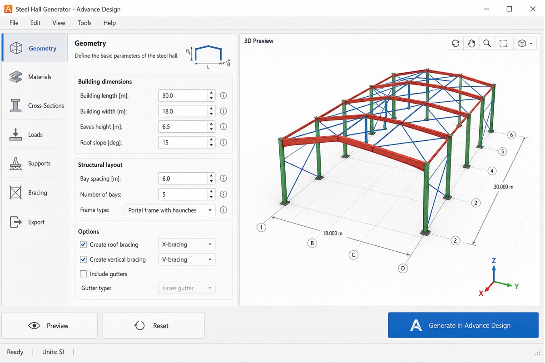Click the Building width input field

click(x=183, y=111)
